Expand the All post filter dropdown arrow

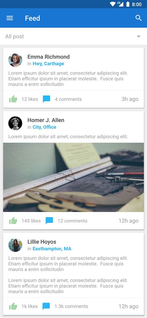coord(139,36)
